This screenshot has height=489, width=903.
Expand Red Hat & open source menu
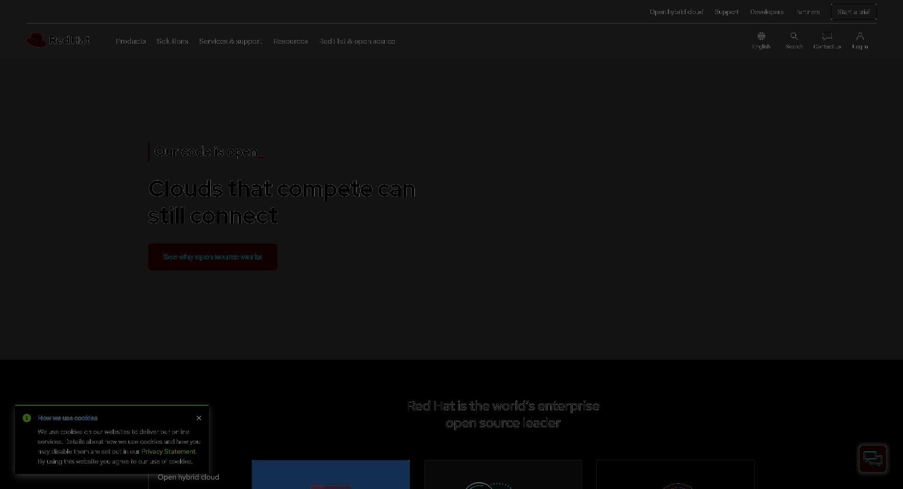(x=357, y=41)
